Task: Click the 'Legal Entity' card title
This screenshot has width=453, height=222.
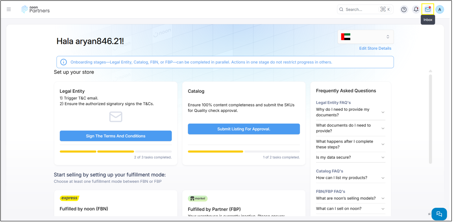Action: (x=72, y=91)
